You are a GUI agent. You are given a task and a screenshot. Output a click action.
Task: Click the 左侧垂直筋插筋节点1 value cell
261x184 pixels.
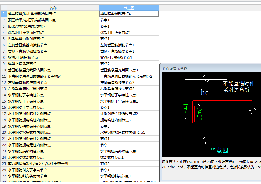[x=129, y=45]
